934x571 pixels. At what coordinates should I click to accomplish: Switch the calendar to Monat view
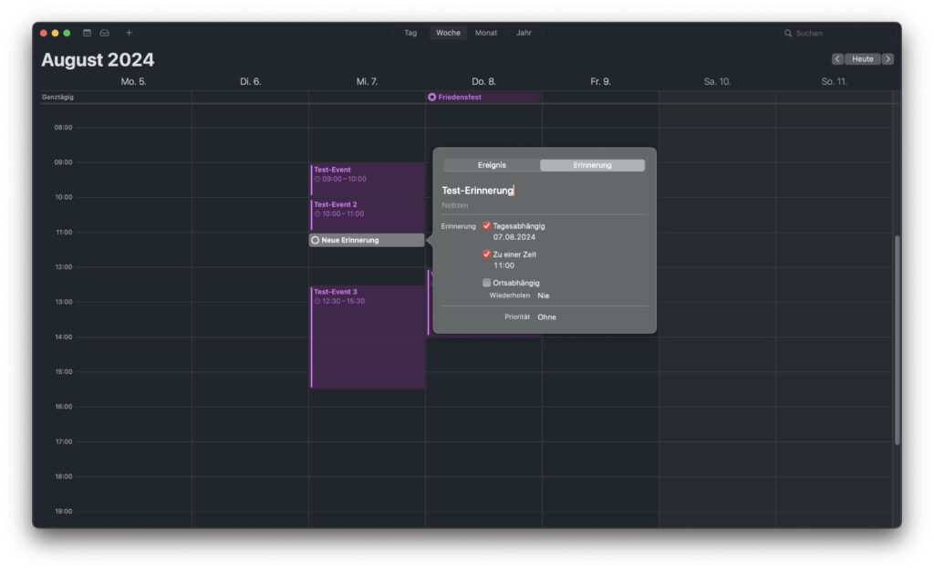[x=485, y=32]
